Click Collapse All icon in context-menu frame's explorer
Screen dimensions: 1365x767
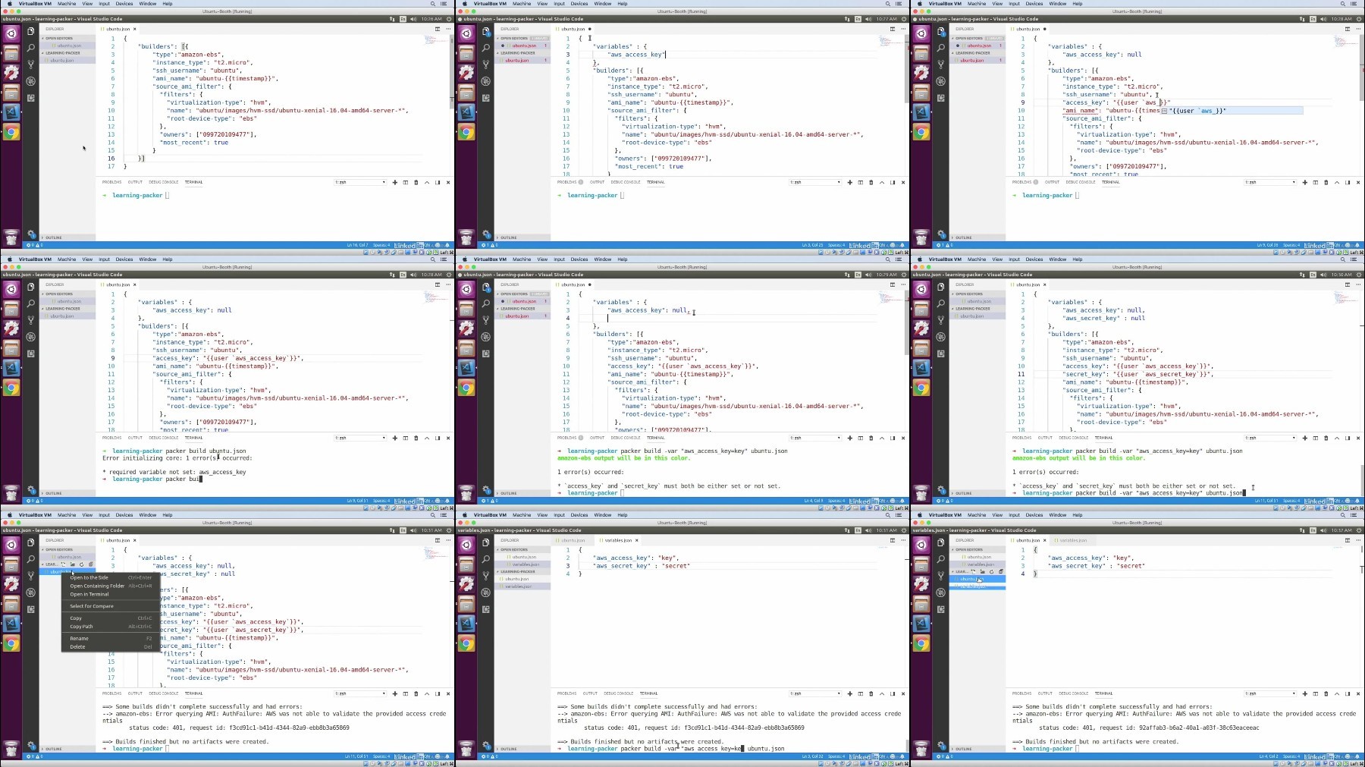90,564
